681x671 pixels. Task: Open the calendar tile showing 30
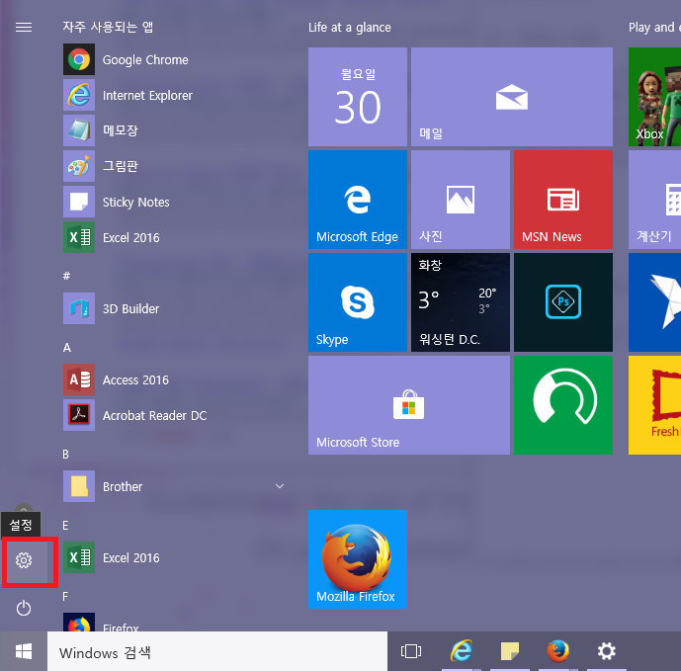(358, 97)
